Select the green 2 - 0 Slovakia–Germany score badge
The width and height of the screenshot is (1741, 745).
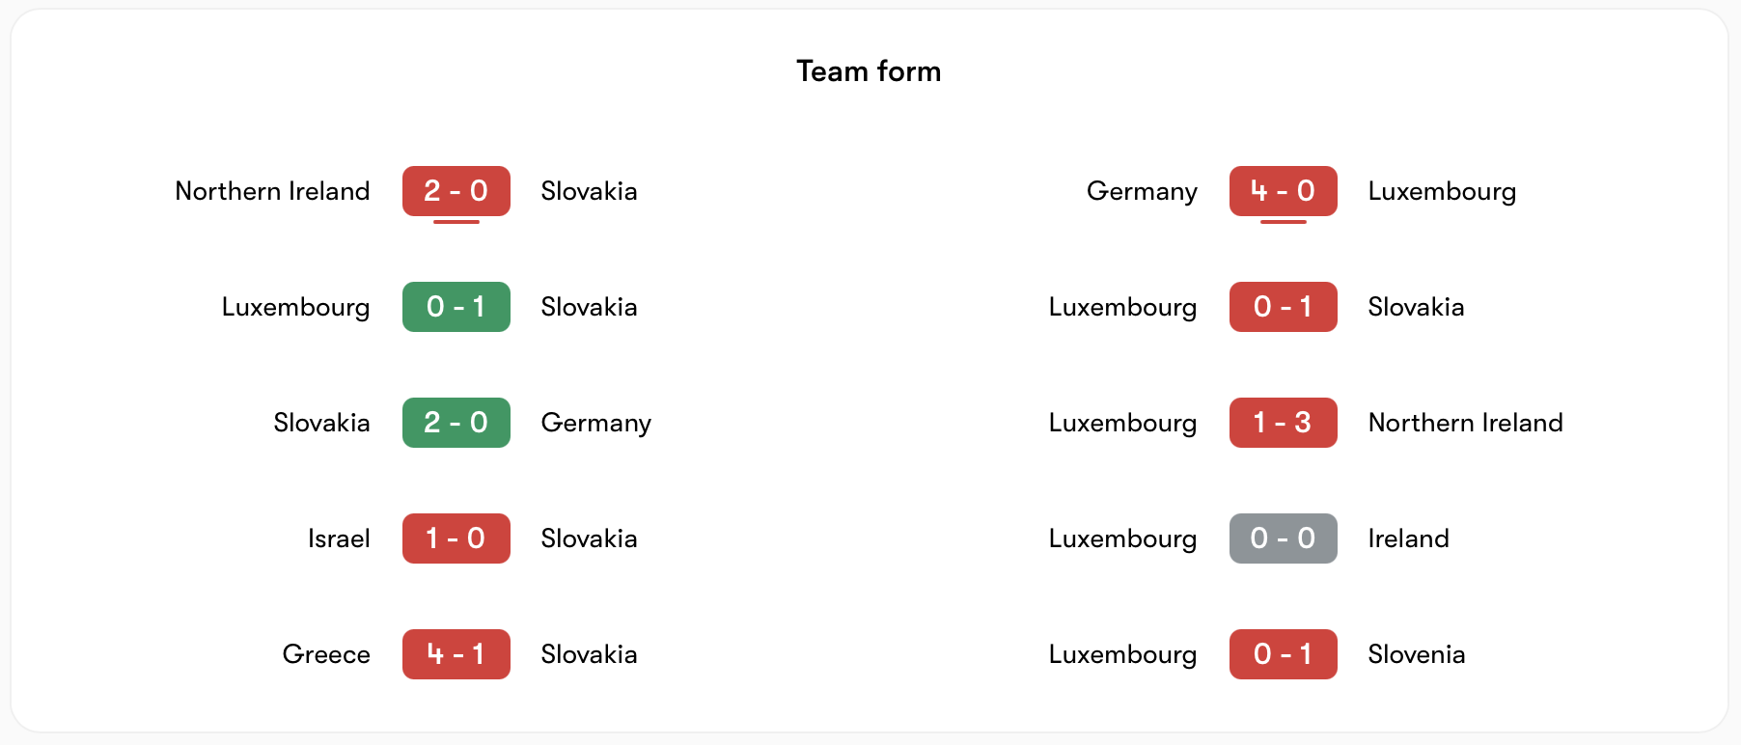(x=456, y=423)
